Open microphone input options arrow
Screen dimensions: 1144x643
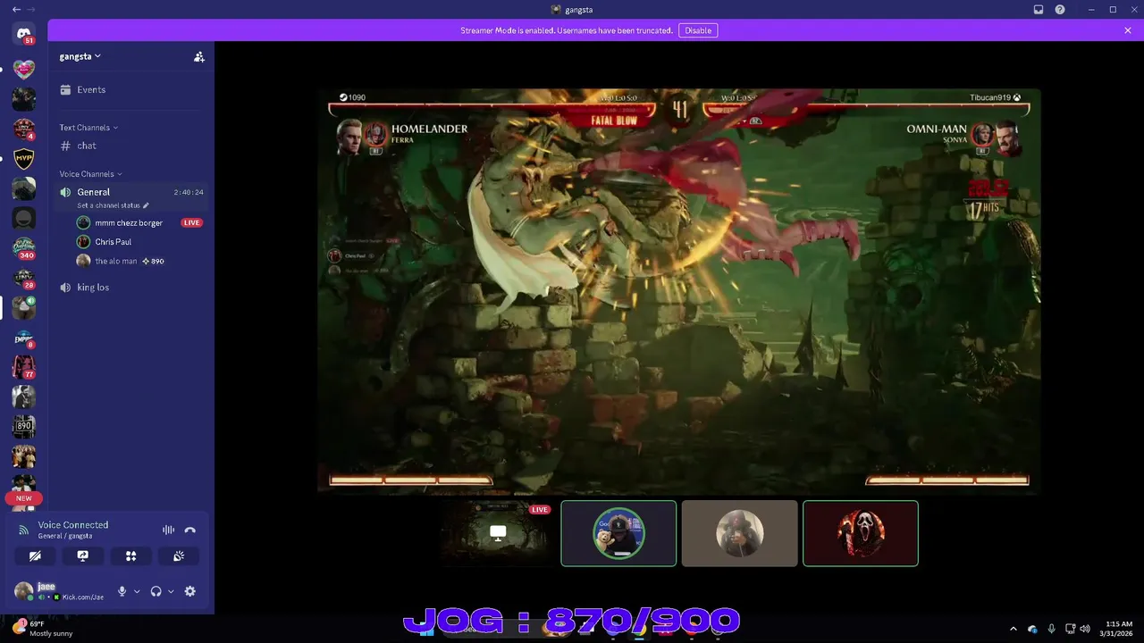tap(137, 591)
